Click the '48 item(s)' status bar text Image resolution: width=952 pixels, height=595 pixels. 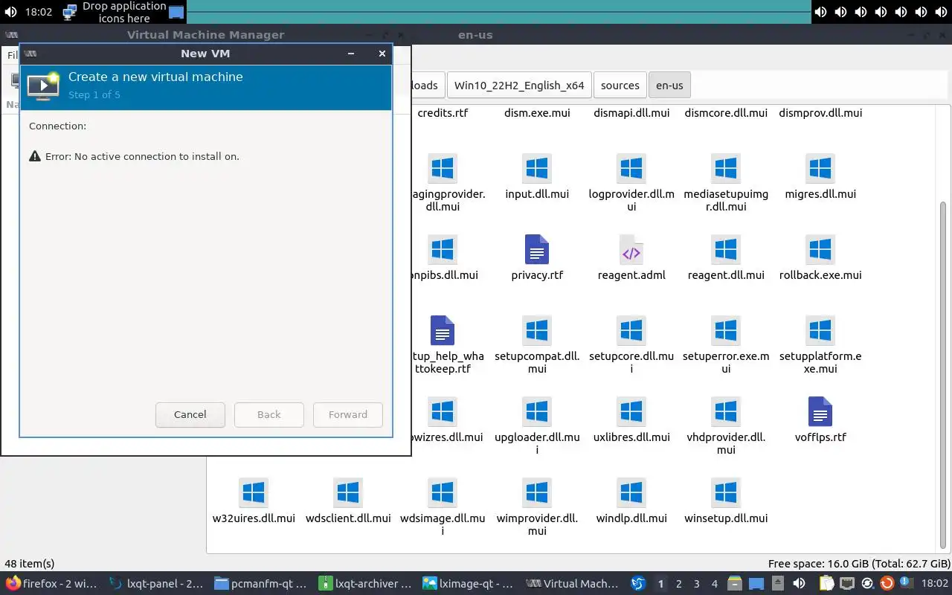30,564
